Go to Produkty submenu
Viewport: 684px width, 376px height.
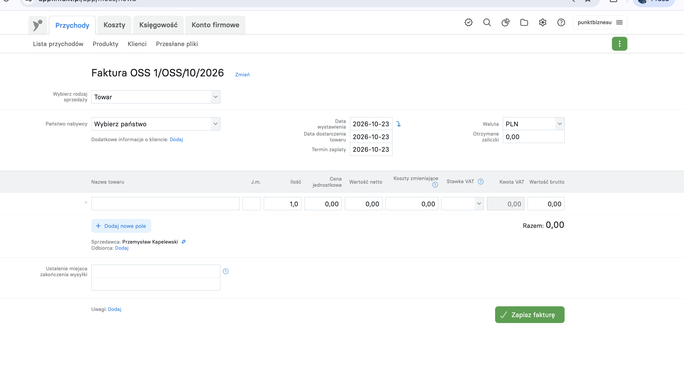tap(106, 44)
